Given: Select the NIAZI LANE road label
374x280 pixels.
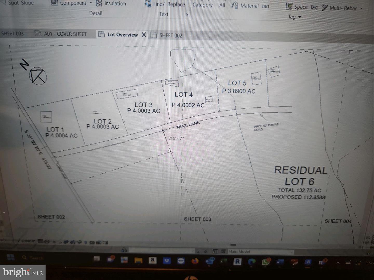Looking at the screenshot, I should [x=188, y=125].
